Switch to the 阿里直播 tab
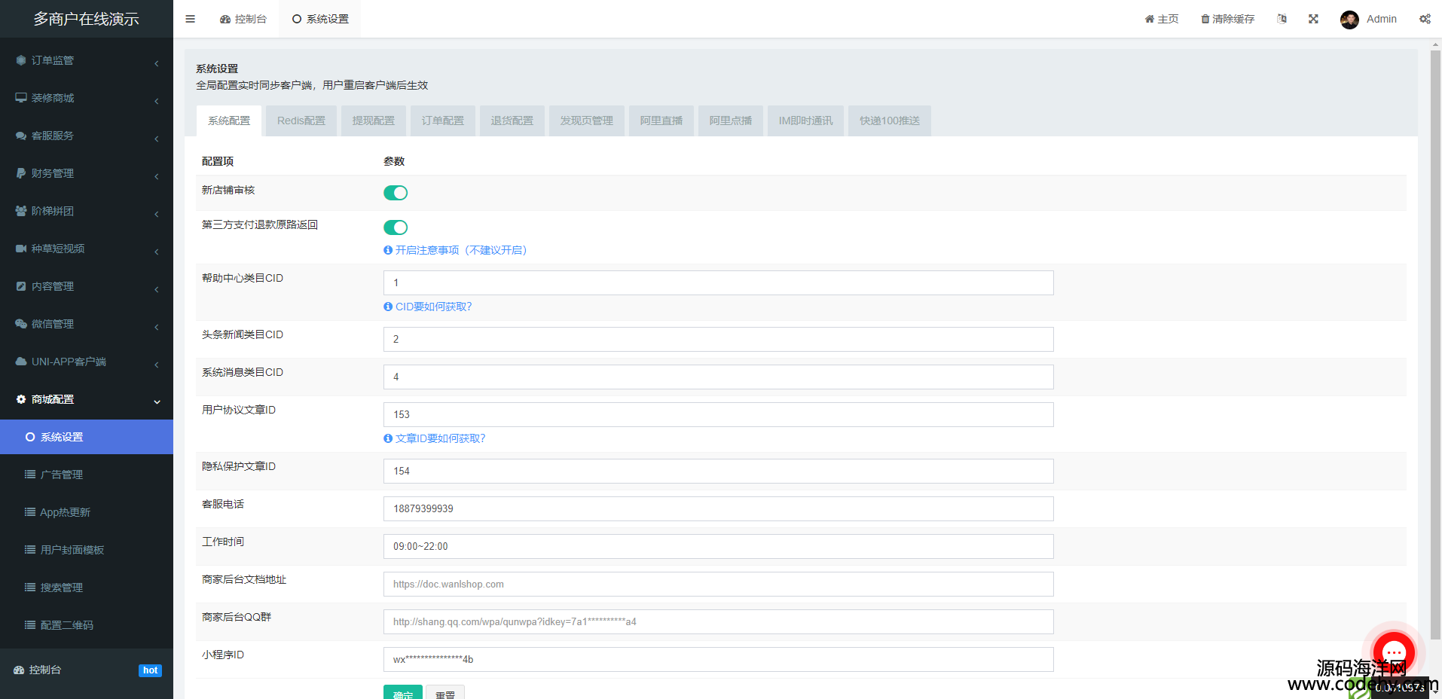Image resolution: width=1442 pixels, height=699 pixels. [661, 121]
